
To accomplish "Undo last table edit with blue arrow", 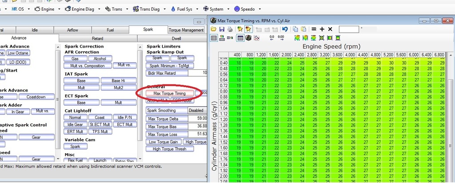I will point(285,29).
